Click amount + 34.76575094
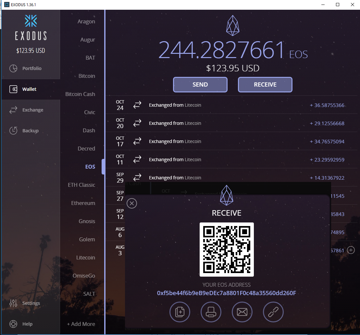The height and width of the screenshot is (335, 360). [327, 141]
